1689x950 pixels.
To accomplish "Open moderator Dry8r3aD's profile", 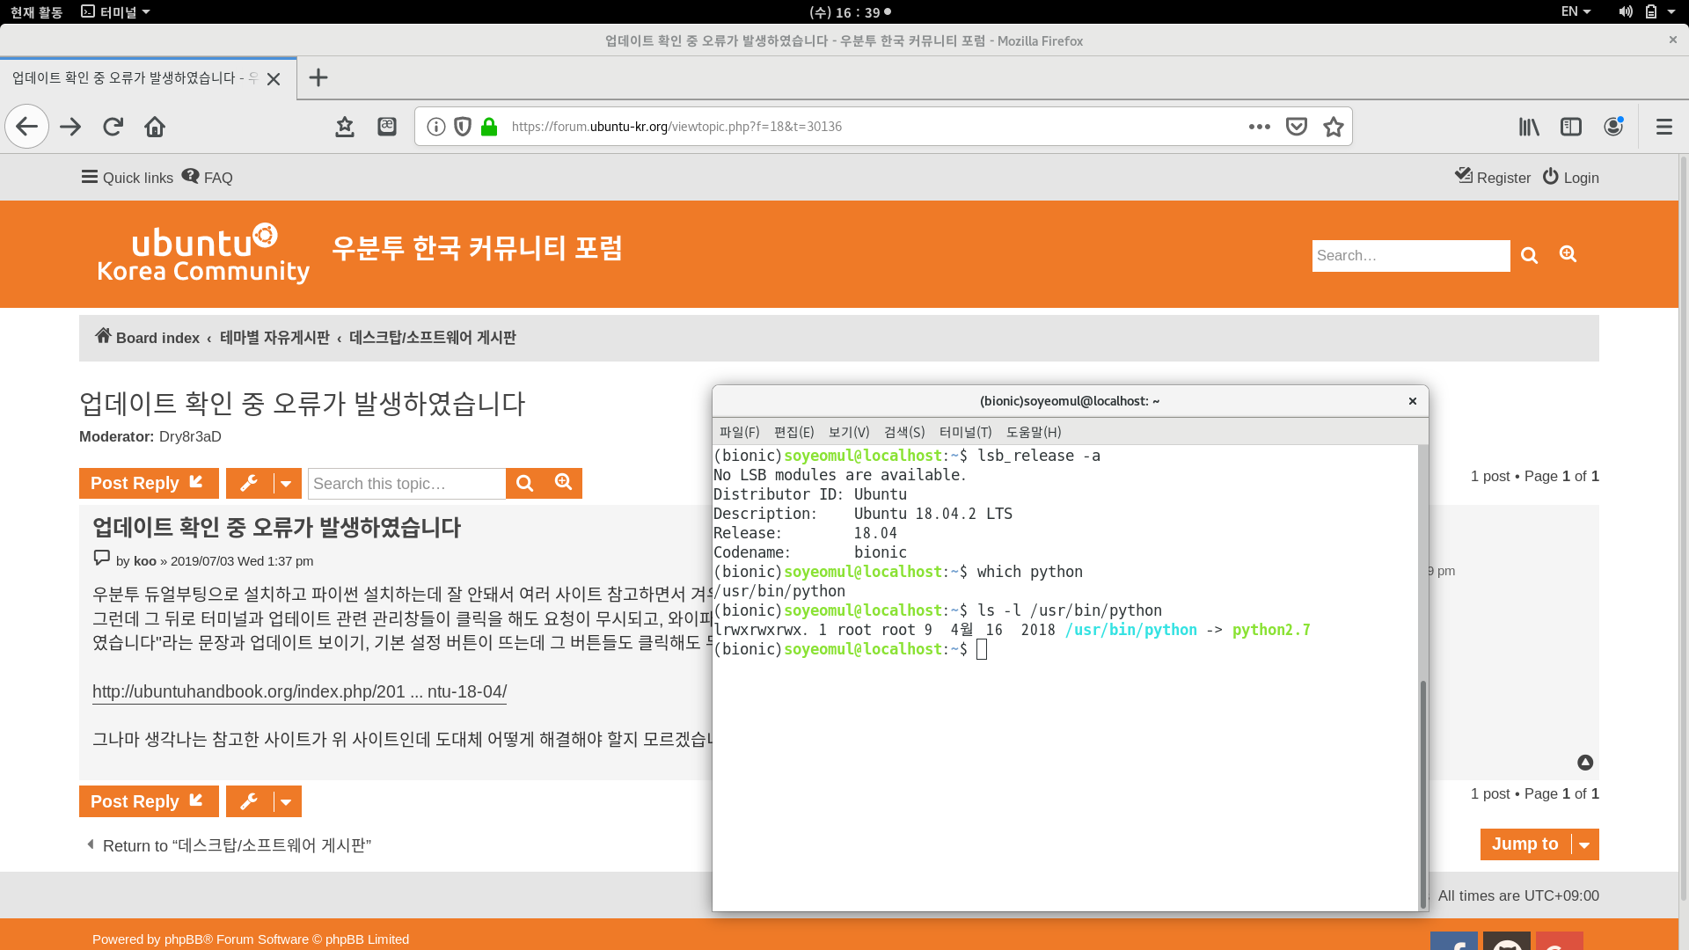I will tap(190, 437).
